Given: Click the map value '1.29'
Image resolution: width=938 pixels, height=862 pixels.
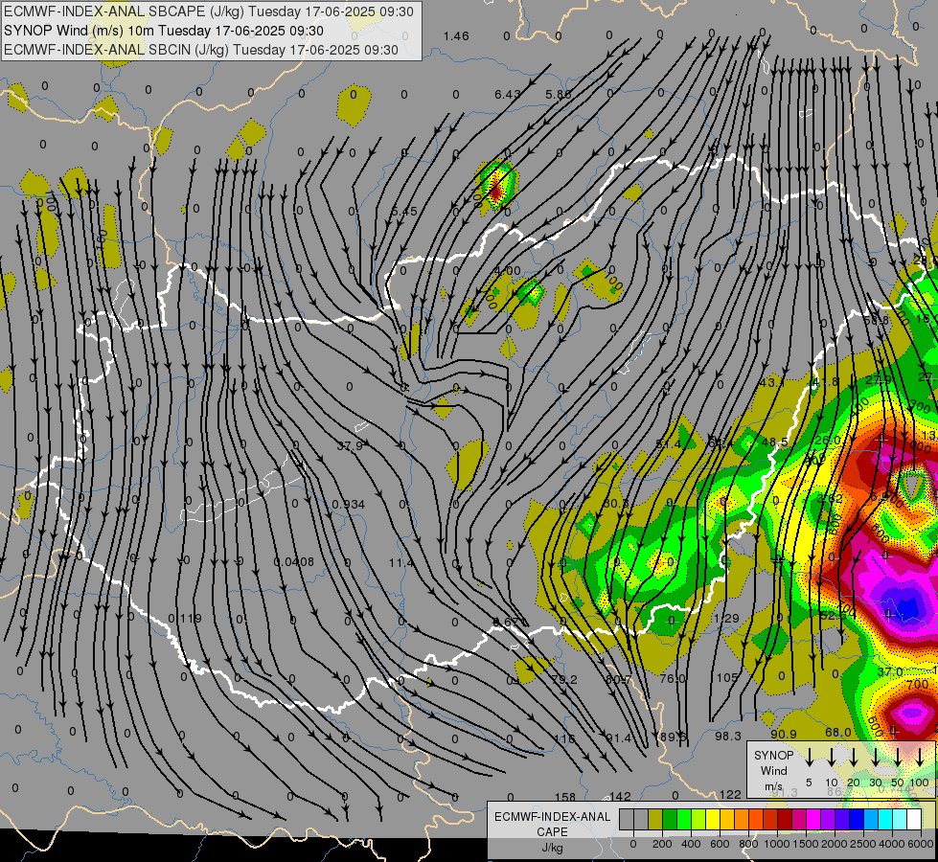Looking at the screenshot, I should coord(727,619).
